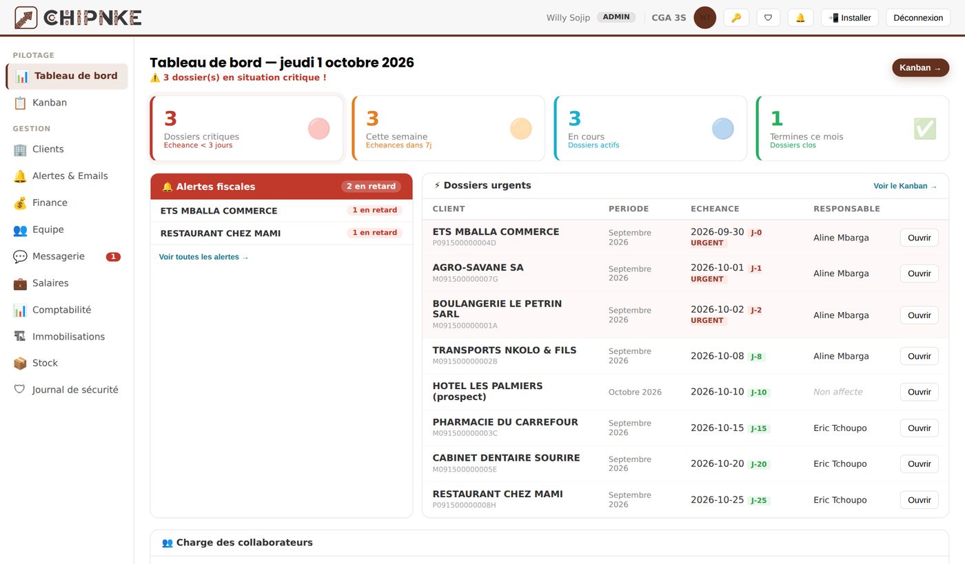This screenshot has width=965, height=564.
Task: Click the shield icon in the header
Action: 769,18
